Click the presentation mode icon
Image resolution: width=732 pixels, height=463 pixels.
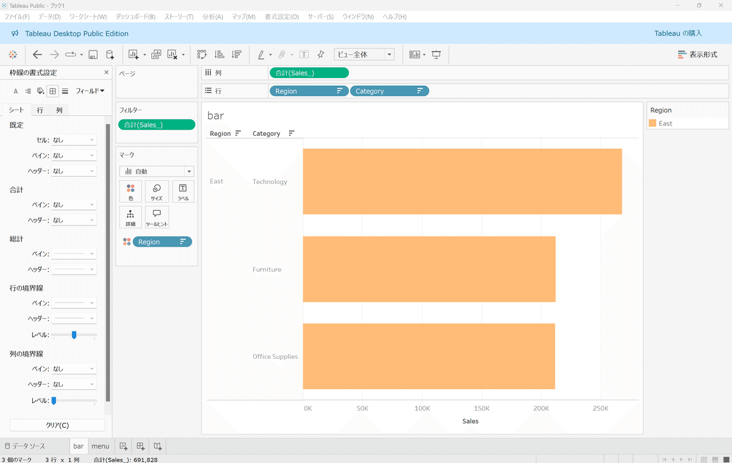436,55
